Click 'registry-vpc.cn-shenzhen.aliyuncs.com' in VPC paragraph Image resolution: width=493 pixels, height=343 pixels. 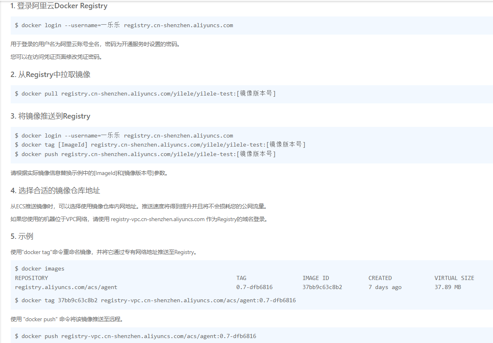click(157, 219)
